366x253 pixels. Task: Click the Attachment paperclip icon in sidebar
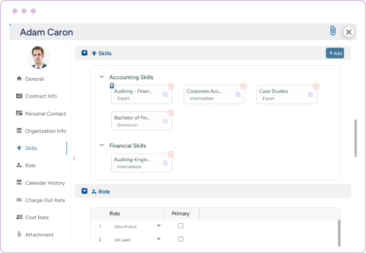[x=19, y=234]
